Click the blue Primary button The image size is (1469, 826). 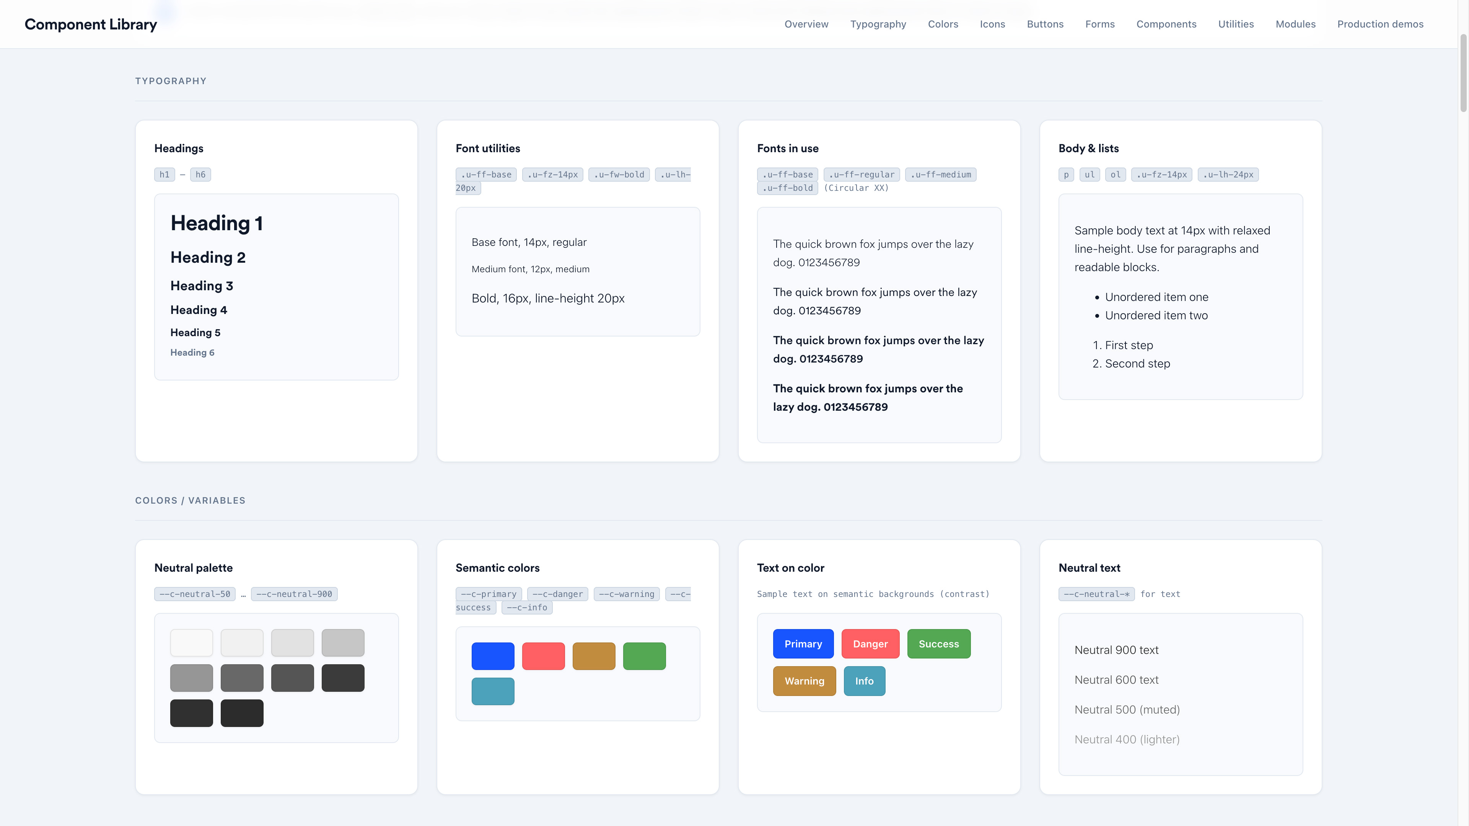(x=803, y=644)
